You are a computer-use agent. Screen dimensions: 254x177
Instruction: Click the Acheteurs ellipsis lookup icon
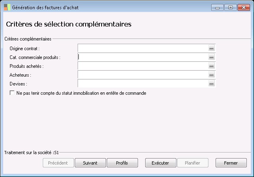tap(212, 75)
